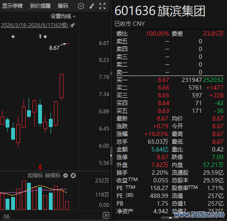Click the 买五 bid price 8.63
The height and width of the screenshot is (221, 227).
(163, 111)
